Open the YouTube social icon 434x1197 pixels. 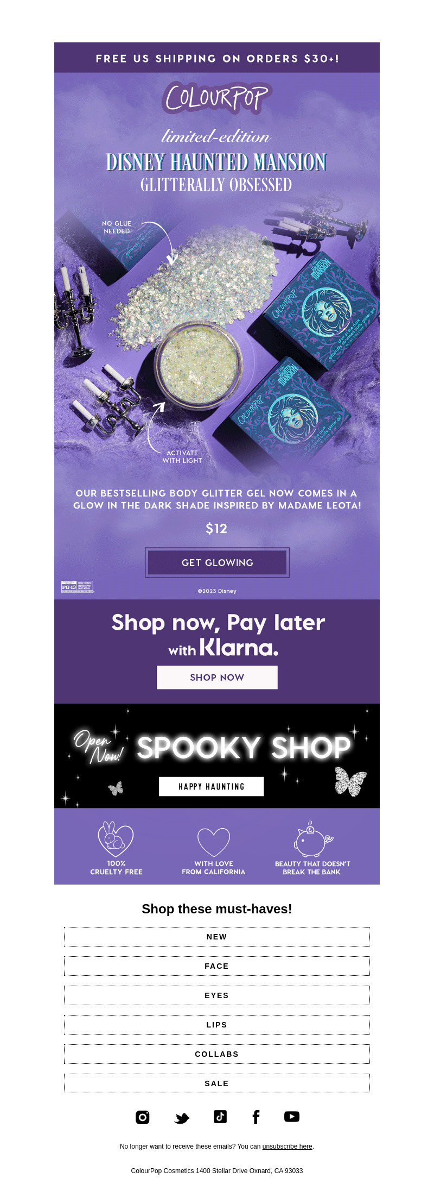tap(292, 1117)
